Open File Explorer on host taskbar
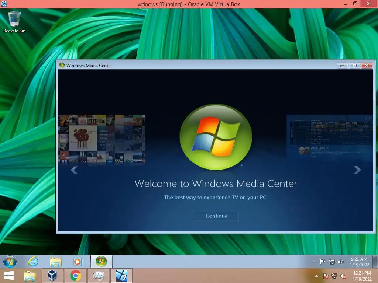 pos(30,276)
